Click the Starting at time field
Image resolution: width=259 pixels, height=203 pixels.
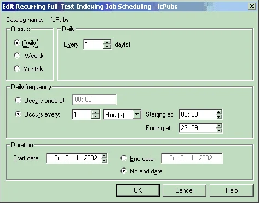coord(198,114)
